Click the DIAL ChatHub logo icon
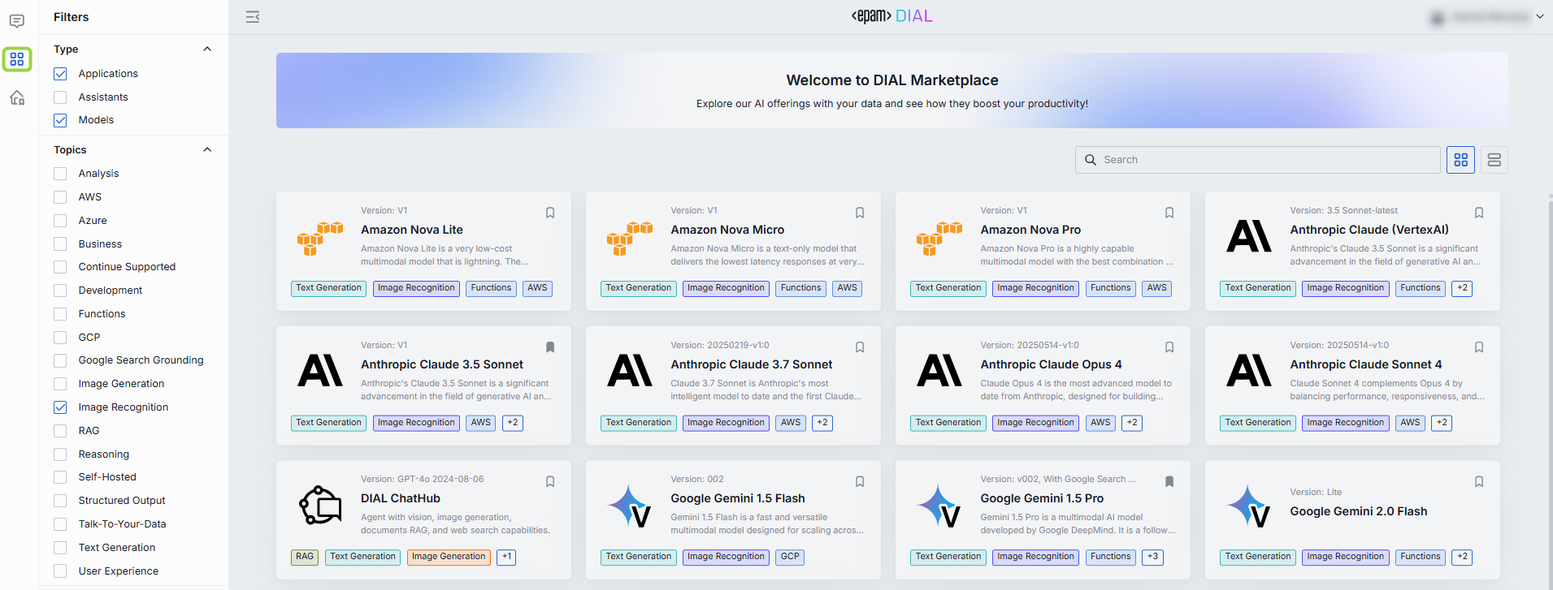This screenshot has width=1553, height=590. pos(320,506)
